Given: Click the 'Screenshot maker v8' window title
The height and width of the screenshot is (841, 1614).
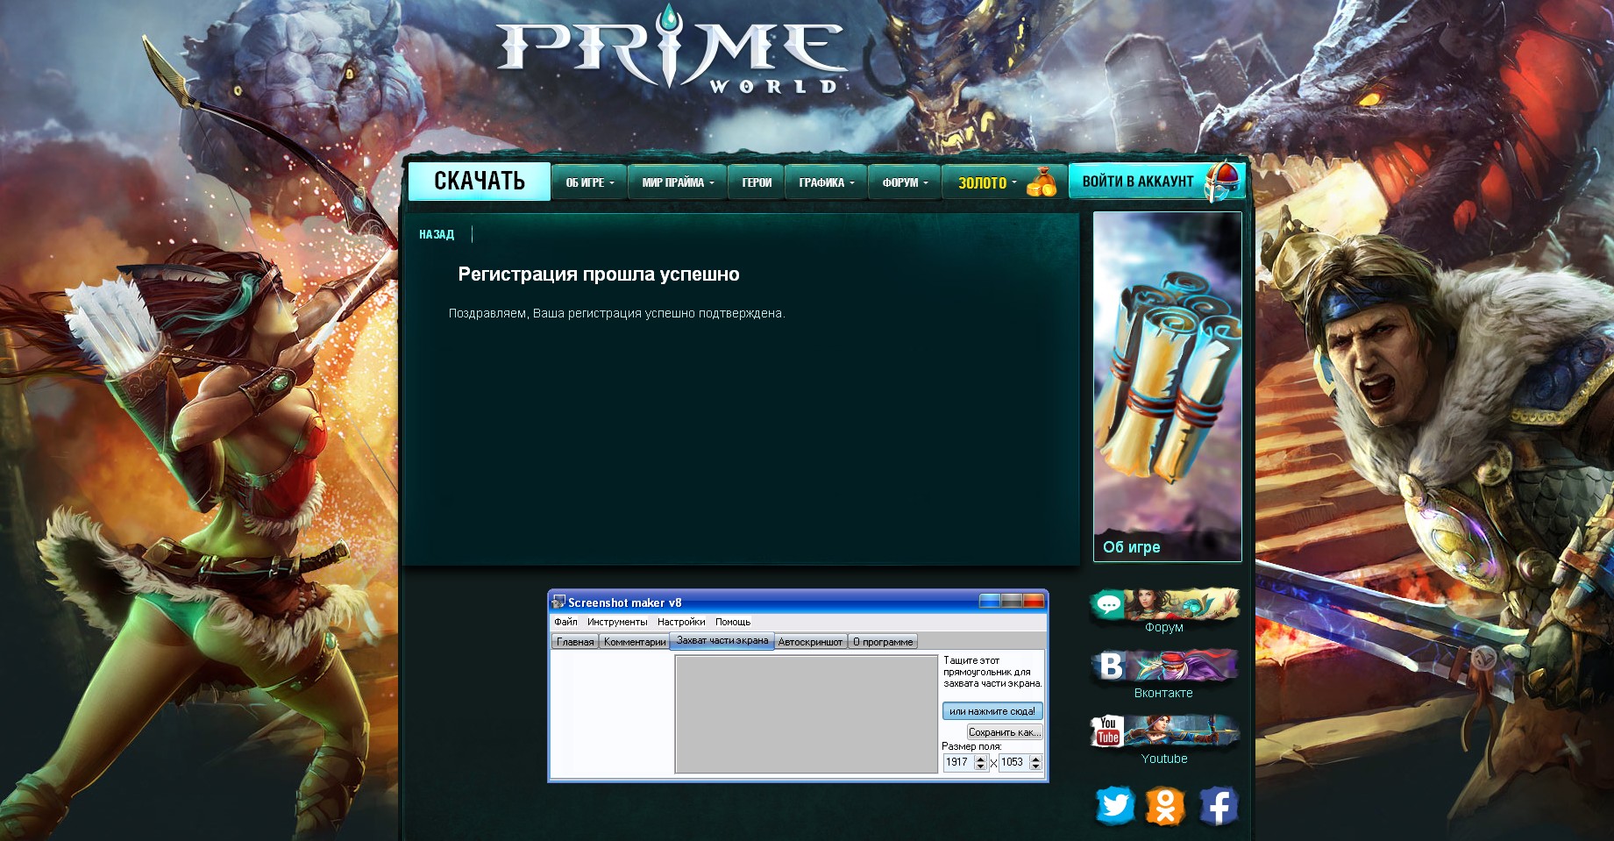Looking at the screenshot, I should click(624, 602).
